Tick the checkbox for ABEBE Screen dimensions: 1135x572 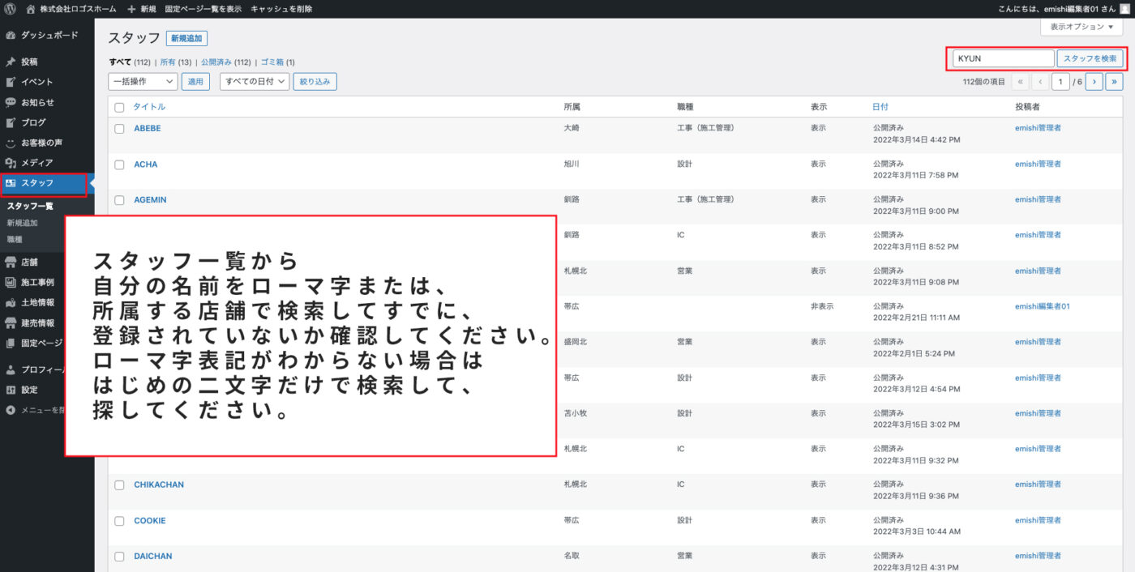(x=119, y=129)
